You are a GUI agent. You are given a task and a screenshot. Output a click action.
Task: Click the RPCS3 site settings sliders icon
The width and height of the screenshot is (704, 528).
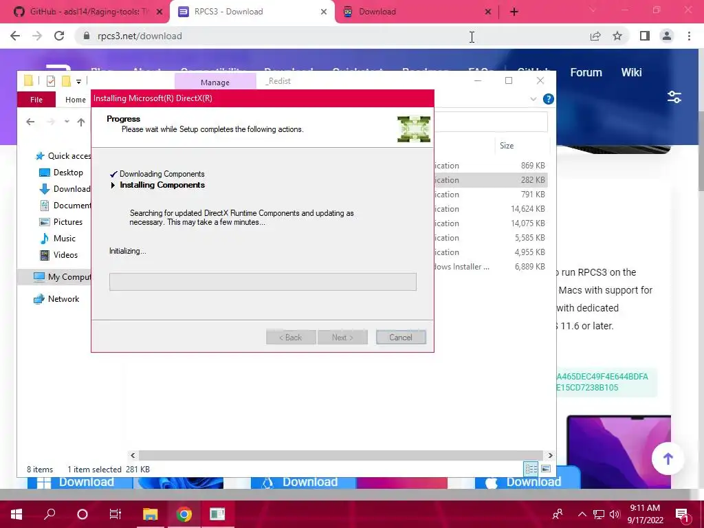click(674, 97)
